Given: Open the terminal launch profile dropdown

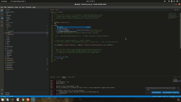Looking at the screenshot, I should pyautogui.click(x=176, y=77).
